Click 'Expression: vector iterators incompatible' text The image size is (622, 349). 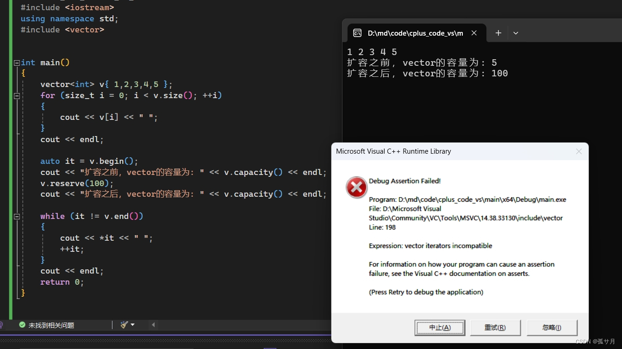(430, 246)
